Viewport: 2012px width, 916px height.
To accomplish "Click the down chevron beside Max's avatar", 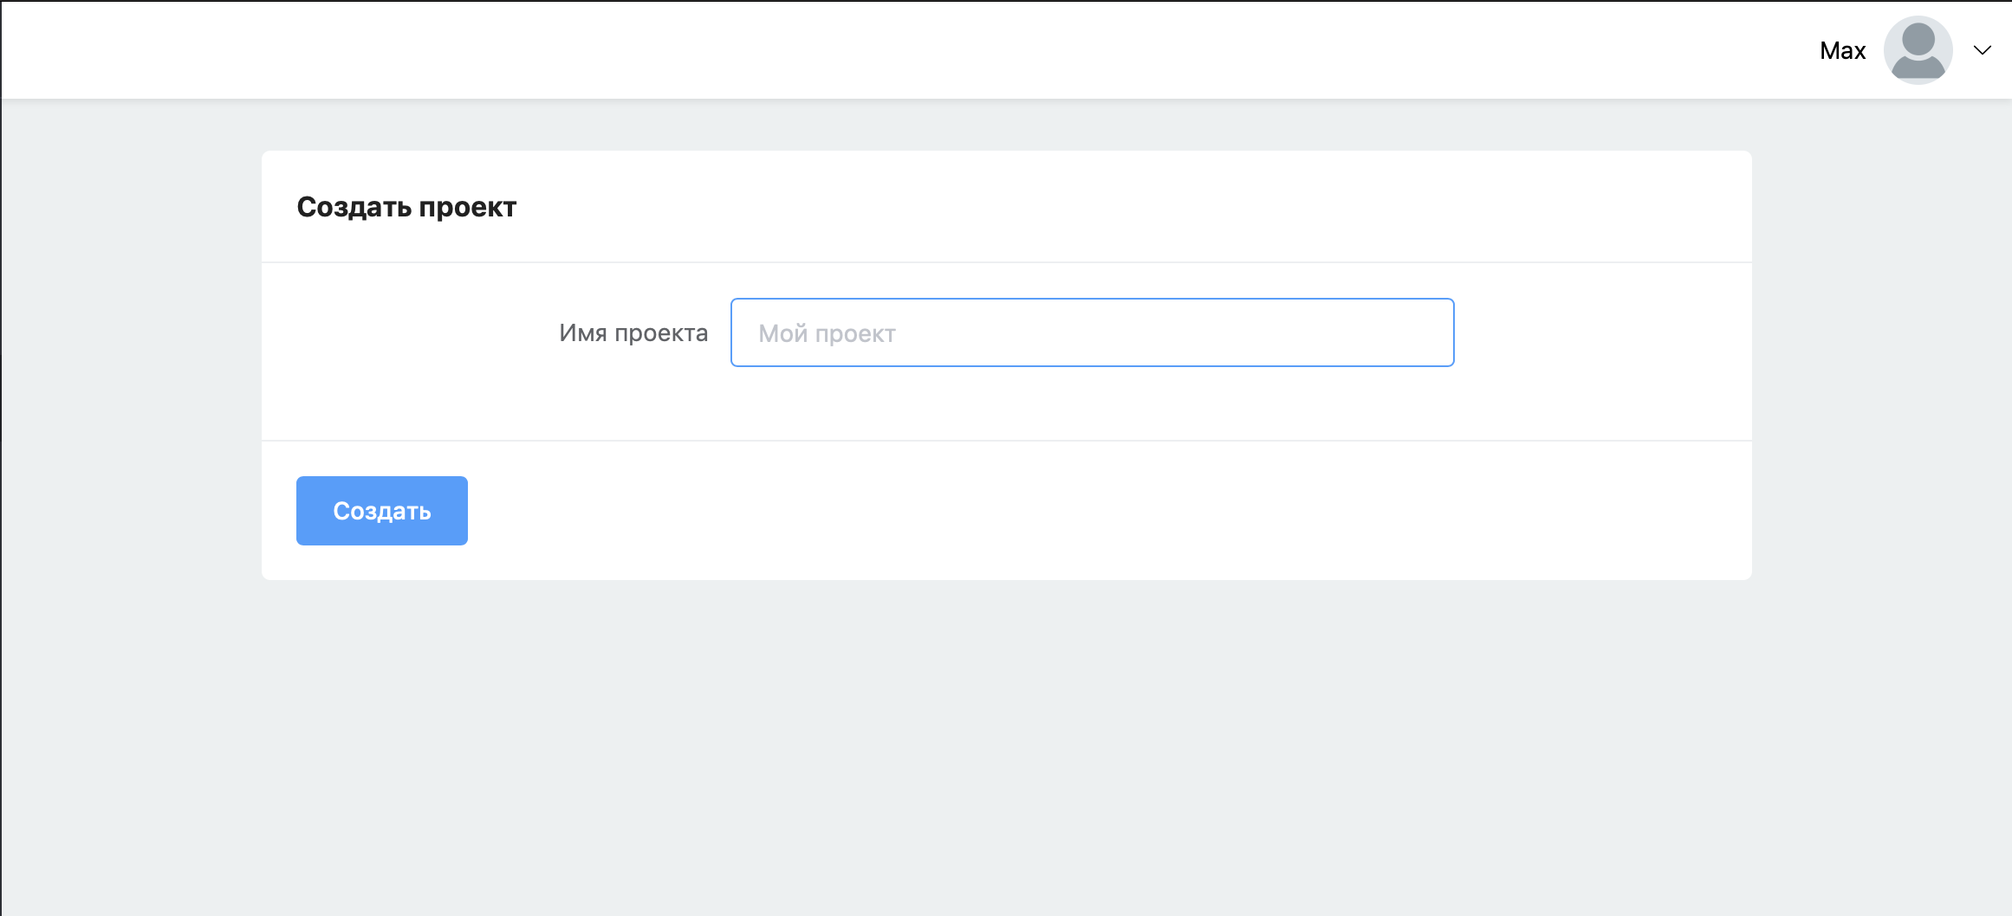I will click(x=1982, y=50).
